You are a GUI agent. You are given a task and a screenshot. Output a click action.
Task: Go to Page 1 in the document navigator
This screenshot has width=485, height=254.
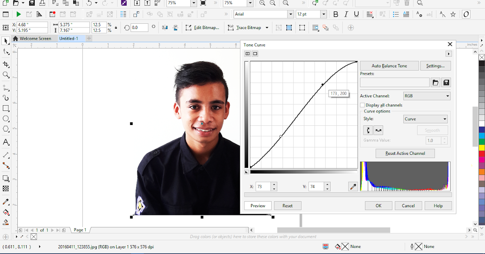tap(80, 230)
